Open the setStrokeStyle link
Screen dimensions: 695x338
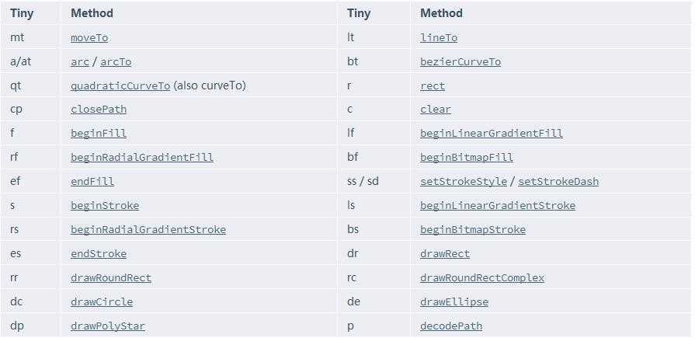click(x=464, y=181)
